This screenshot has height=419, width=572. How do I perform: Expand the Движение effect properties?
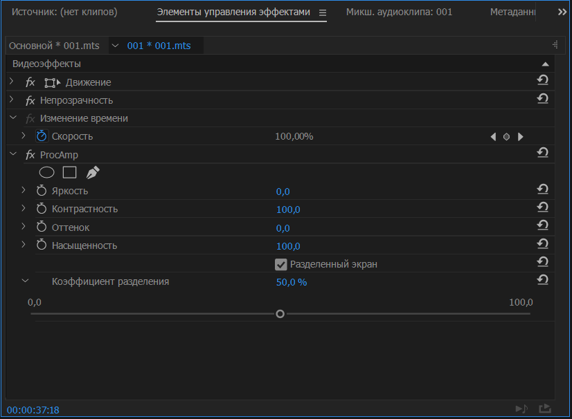point(12,82)
